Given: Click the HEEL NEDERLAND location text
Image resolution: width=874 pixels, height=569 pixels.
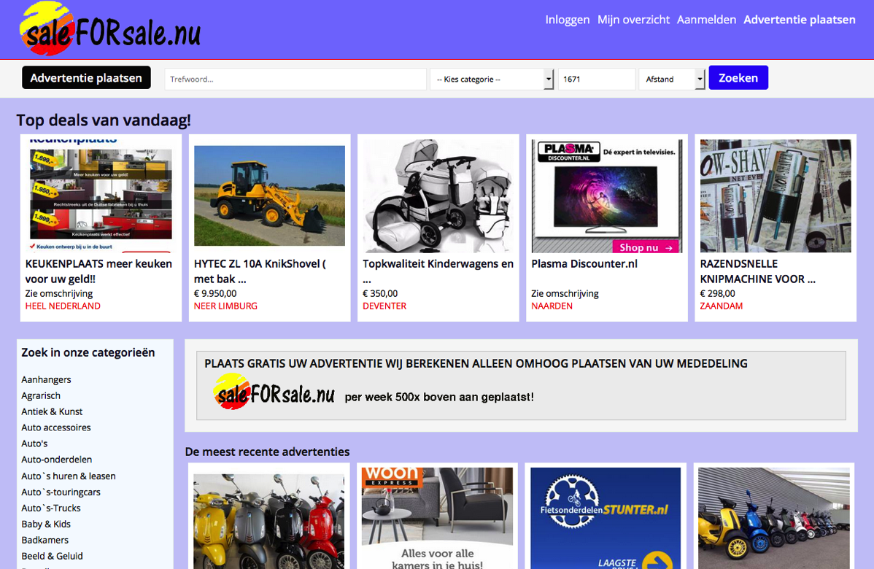Looking at the screenshot, I should pyautogui.click(x=63, y=306).
